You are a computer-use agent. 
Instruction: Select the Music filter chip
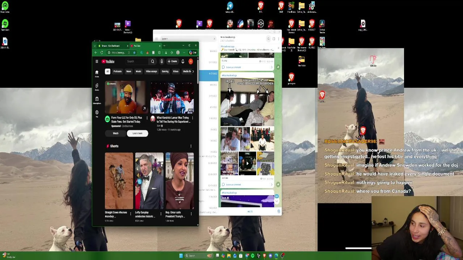click(139, 71)
